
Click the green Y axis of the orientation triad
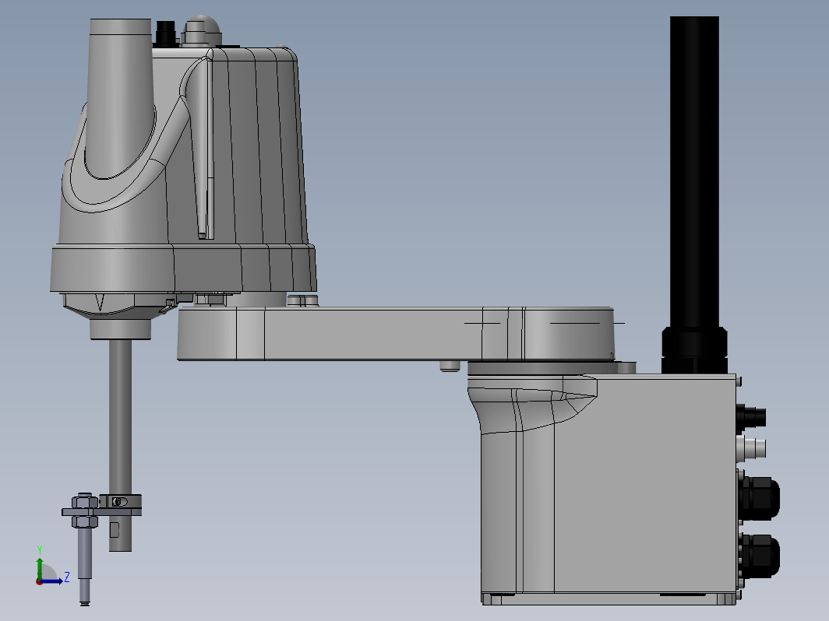[x=40, y=567]
